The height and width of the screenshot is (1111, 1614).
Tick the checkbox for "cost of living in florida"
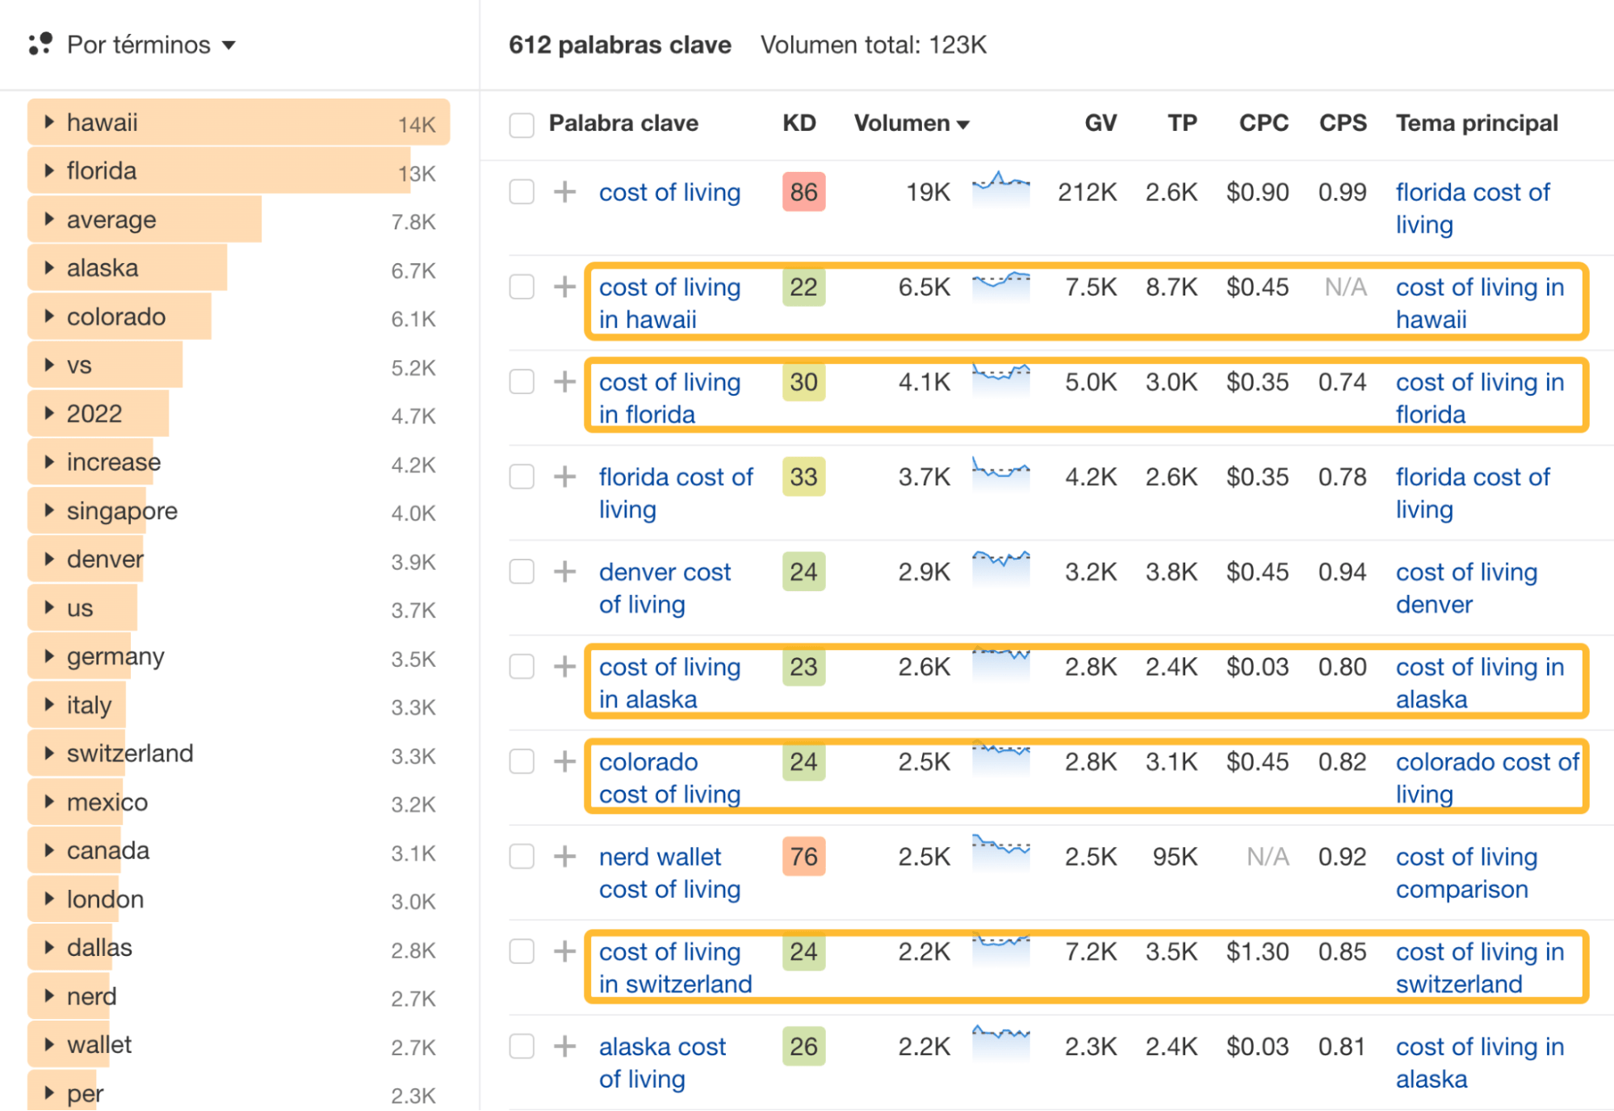[521, 381]
